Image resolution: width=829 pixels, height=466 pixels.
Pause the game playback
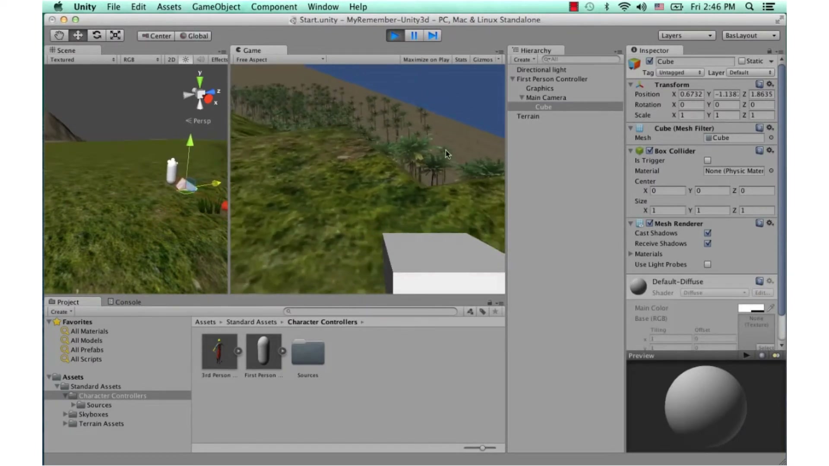tap(414, 35)
